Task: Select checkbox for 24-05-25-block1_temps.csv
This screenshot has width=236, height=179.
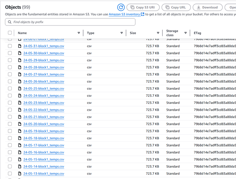Action: tap(10, 89)
